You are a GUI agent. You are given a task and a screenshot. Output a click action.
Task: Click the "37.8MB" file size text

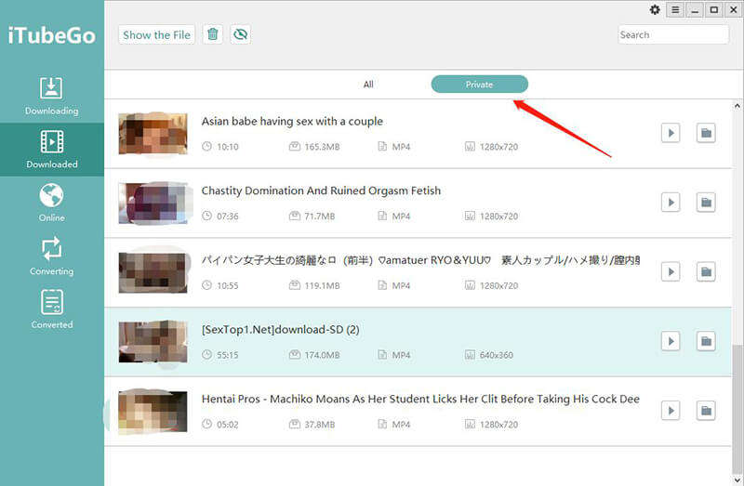(320, 425)
